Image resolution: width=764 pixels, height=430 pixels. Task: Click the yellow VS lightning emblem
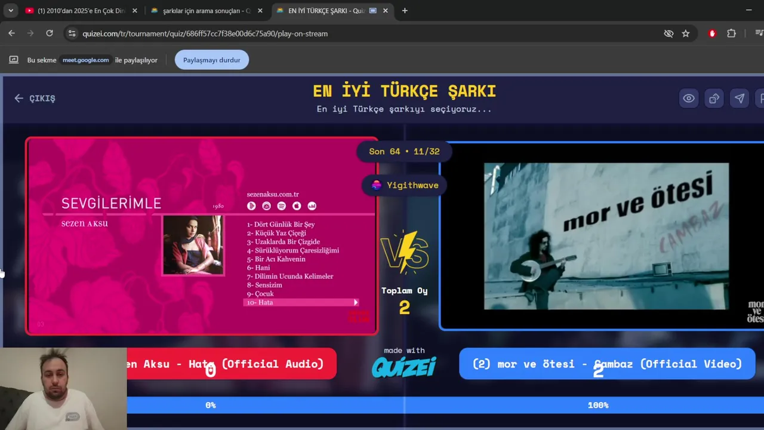point(405,252)
